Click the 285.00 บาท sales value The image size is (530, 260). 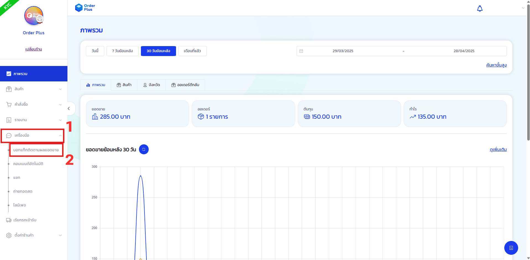(x=115, y=116)
